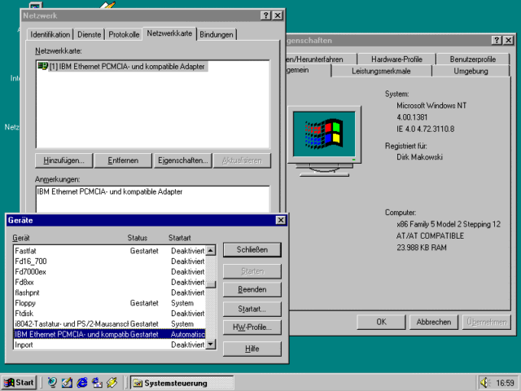Open Eigenschaften... for the network card
This screenshot has height=391, width=521.
[x=182, y=160]
